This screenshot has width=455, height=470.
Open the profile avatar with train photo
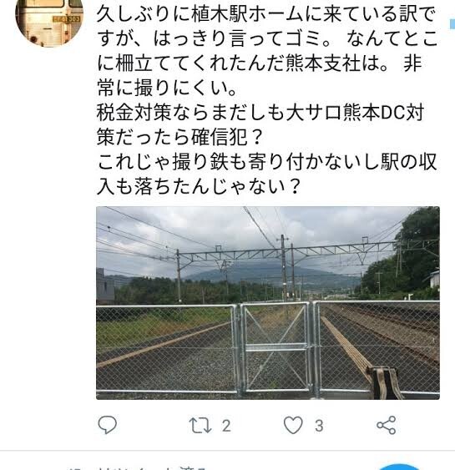click(x=49, y=23)
